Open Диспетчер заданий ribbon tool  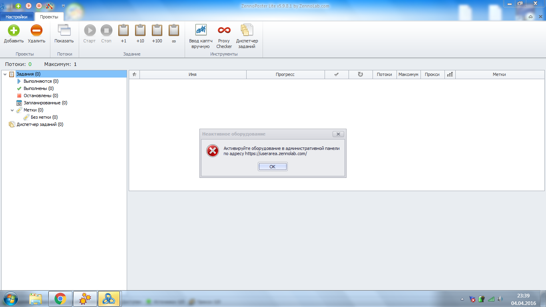(x=247, y=36)
